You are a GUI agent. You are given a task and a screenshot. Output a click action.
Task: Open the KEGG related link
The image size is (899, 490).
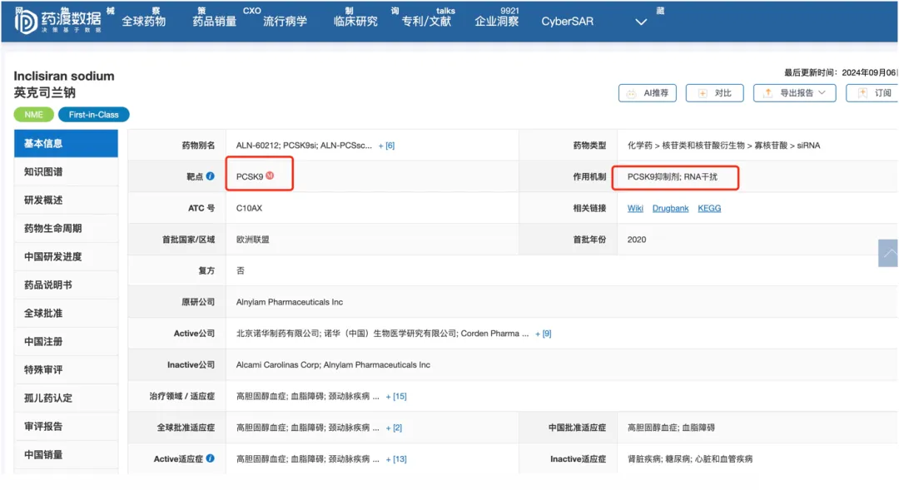pos(709,208)
